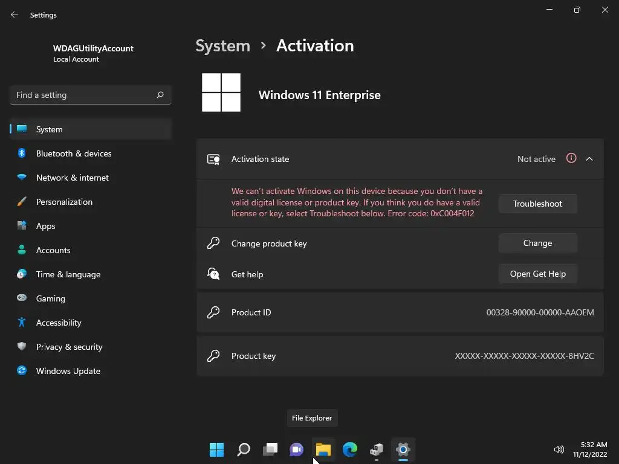619x464 pixels.
Task: Open Gaming settings
Action: 91,298
